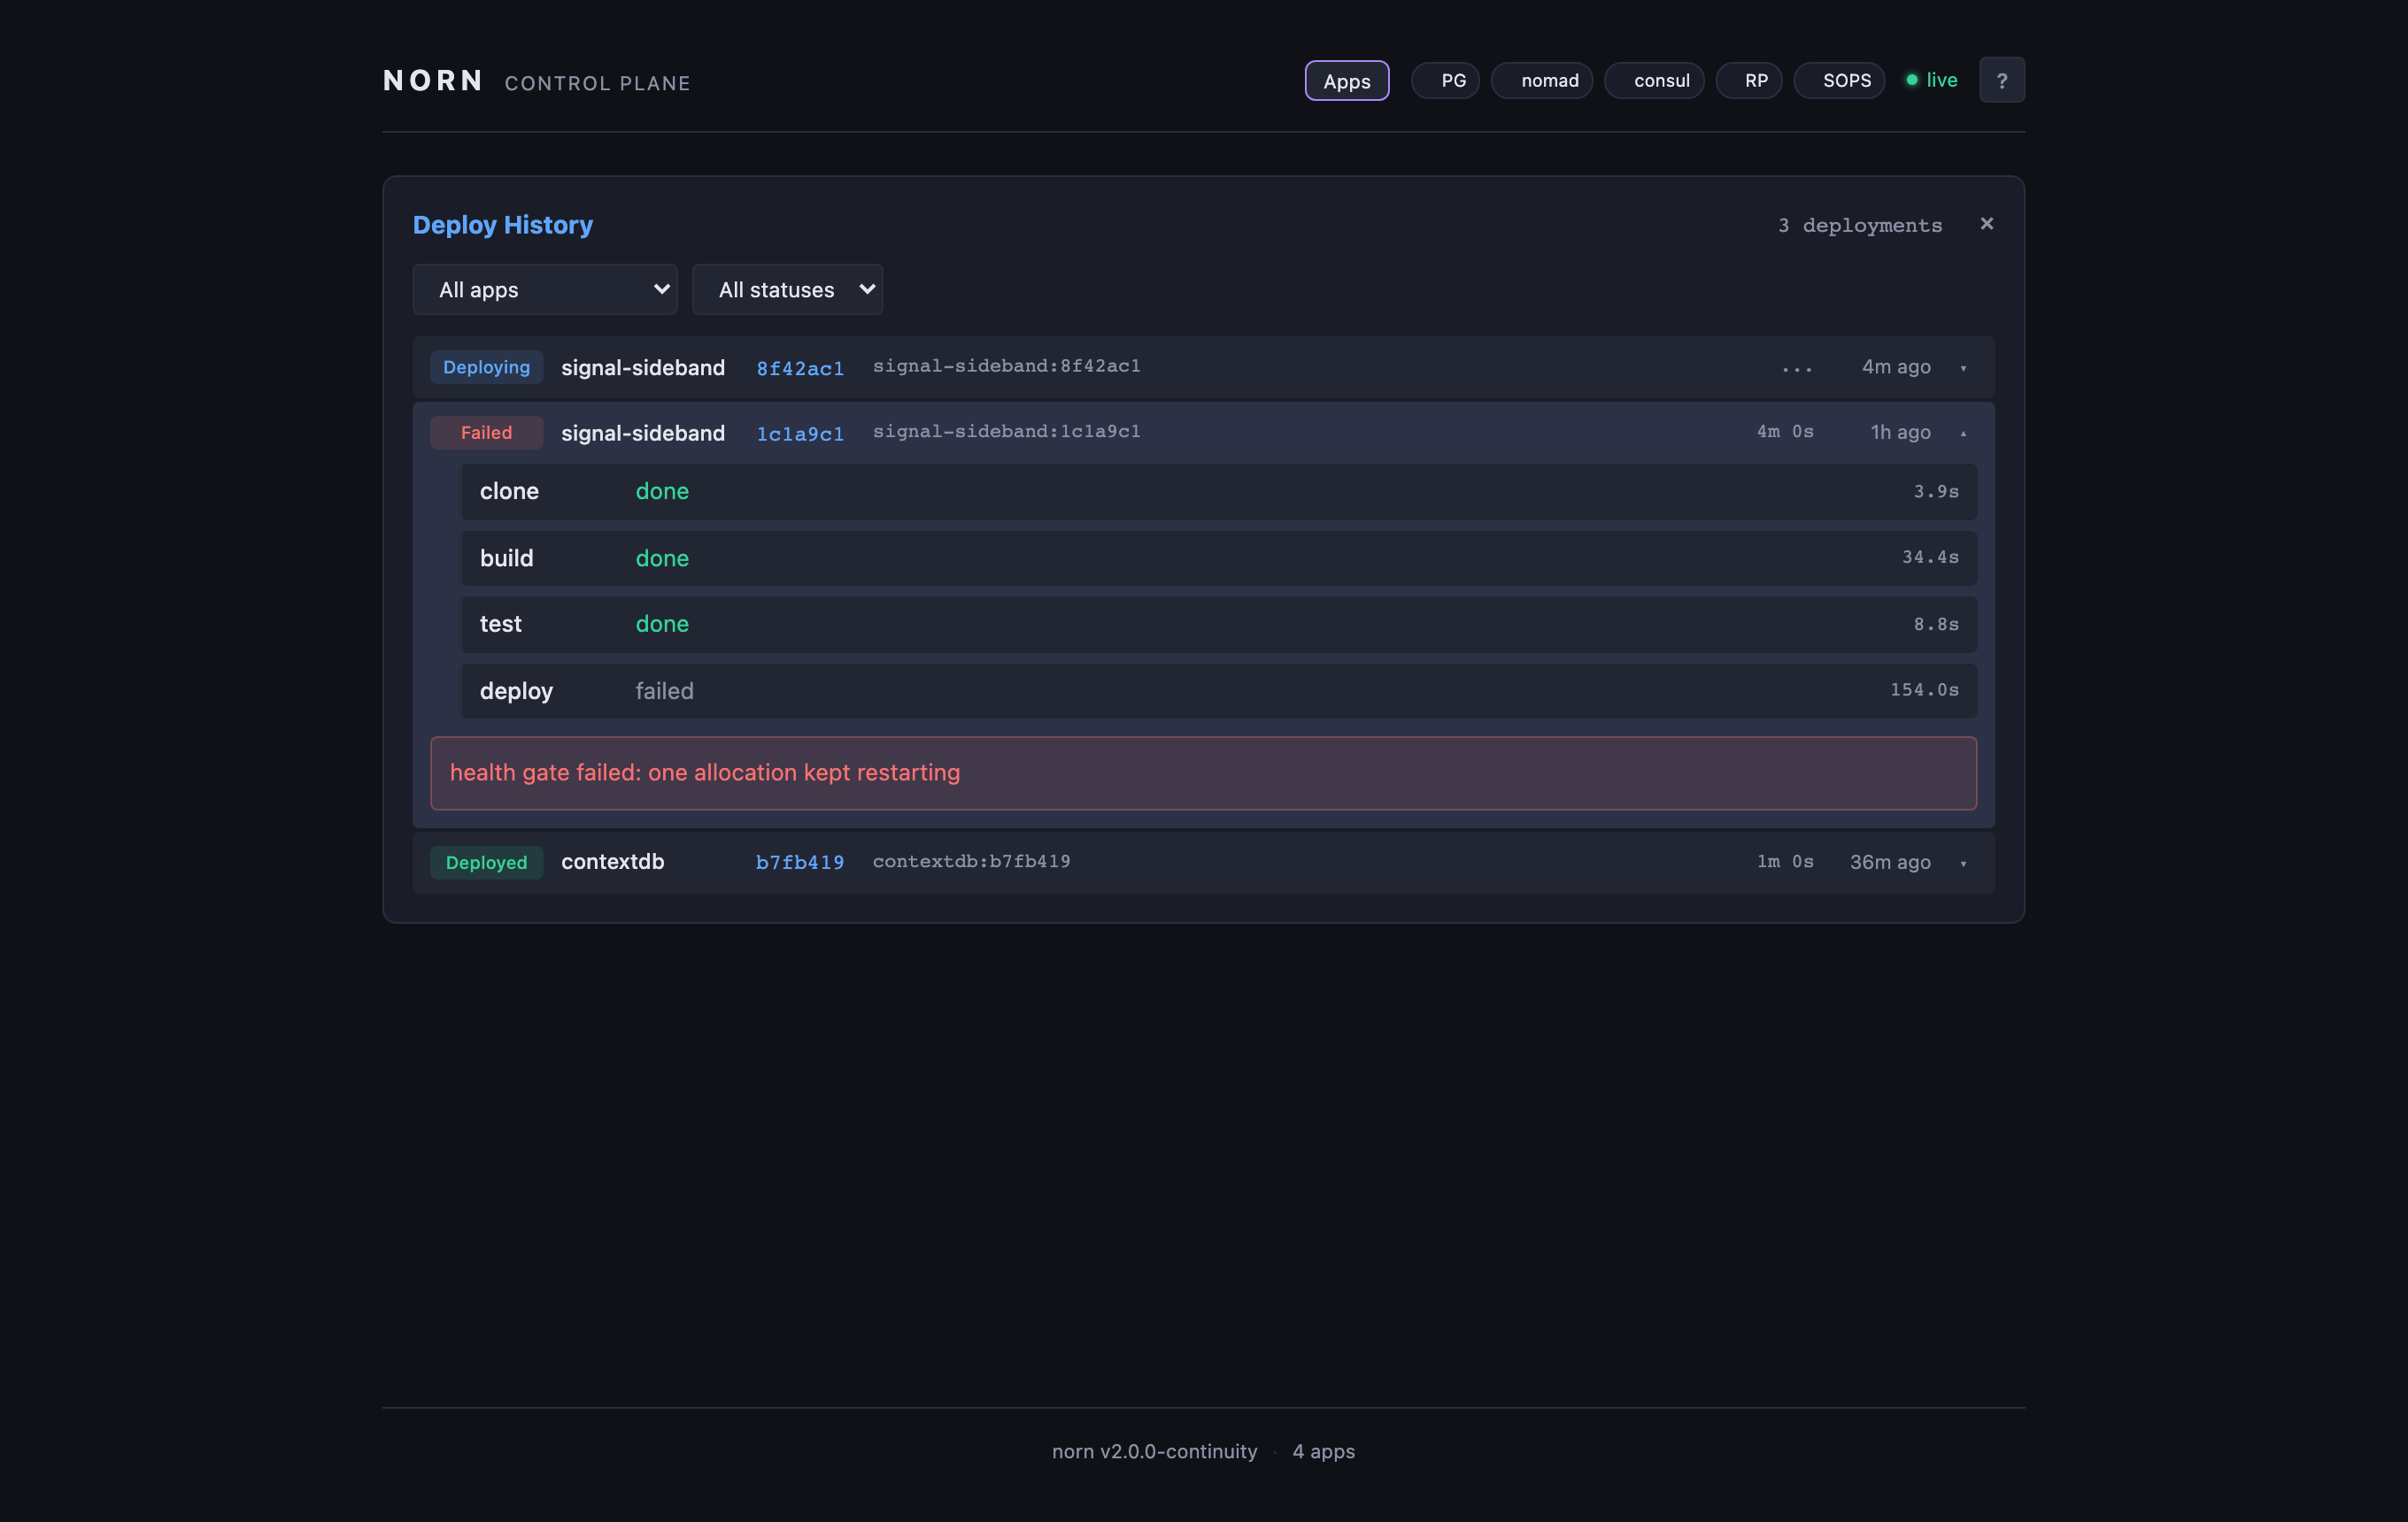Click the 8.8s test step duration
2408x1522 pixels.
1936,625
